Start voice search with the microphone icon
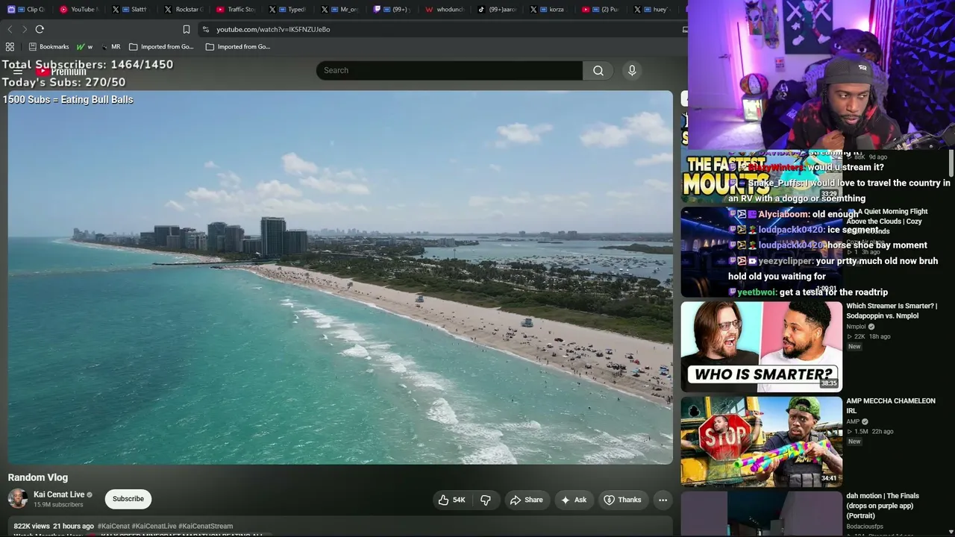This screenshot has width=955, height=537. pos(632,70)
